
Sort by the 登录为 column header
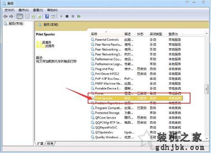pos(175,34)
